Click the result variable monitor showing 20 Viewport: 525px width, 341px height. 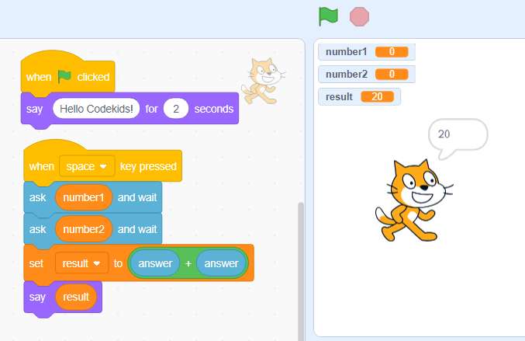coord(359,96)
